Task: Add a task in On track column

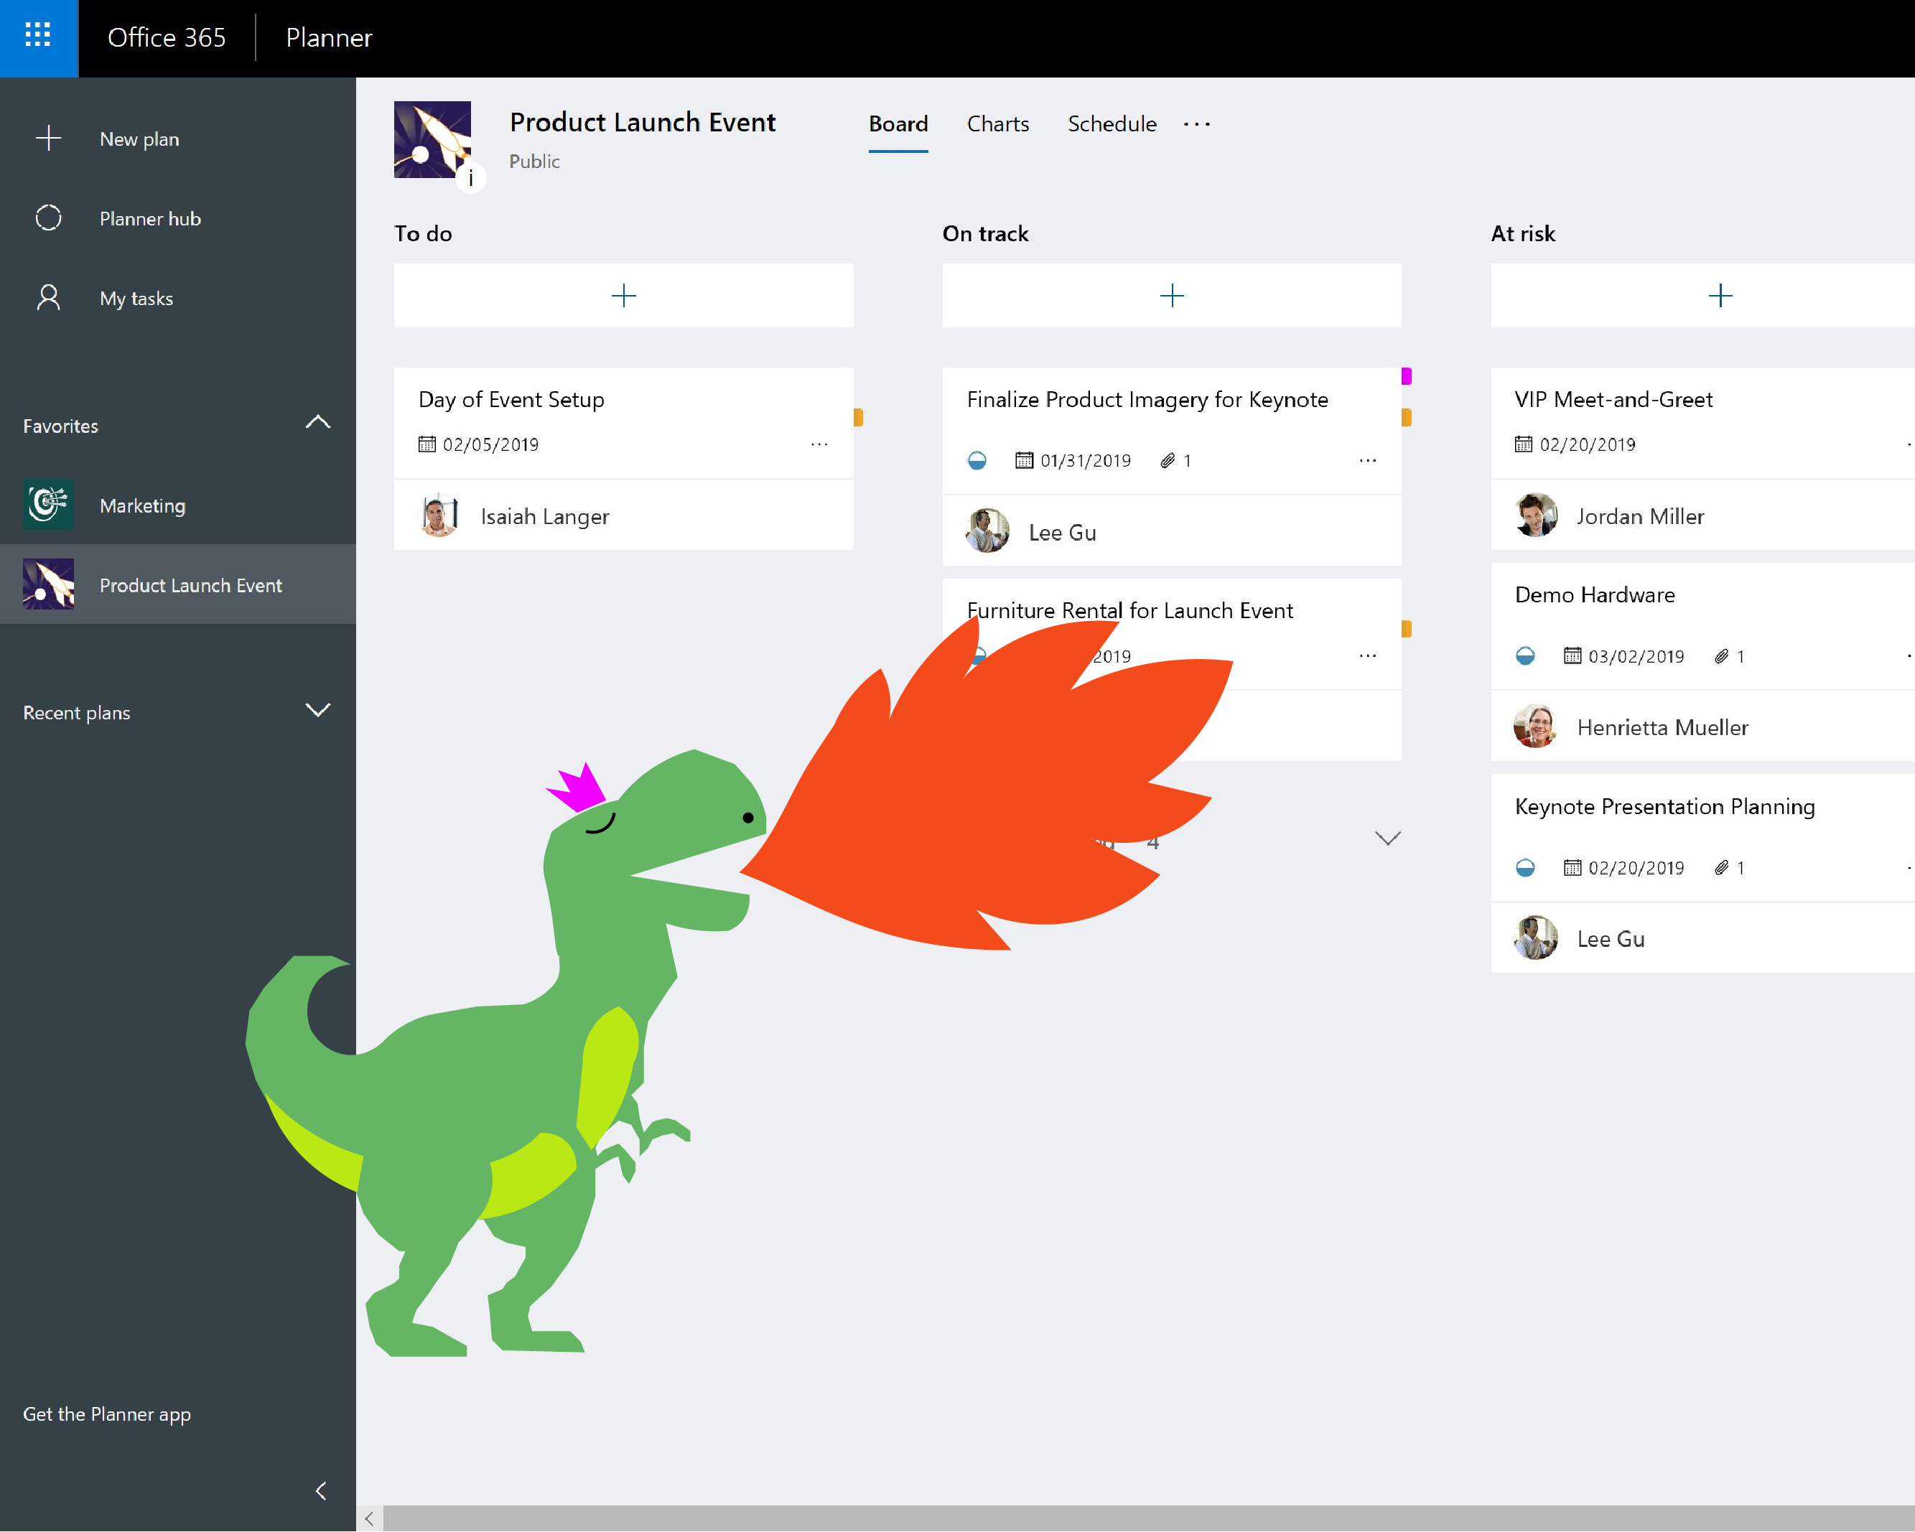Action: (x=1172, y=296)
